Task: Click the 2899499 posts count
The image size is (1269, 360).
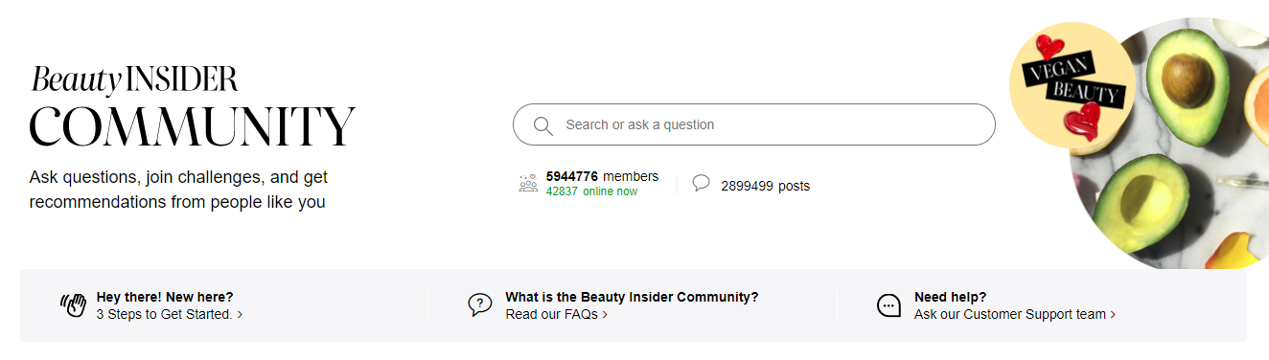Action: (766, 186)
